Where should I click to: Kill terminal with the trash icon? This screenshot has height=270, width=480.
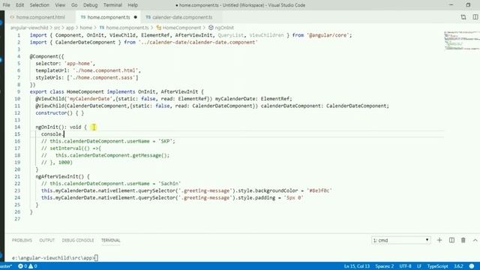coord(463,240)
